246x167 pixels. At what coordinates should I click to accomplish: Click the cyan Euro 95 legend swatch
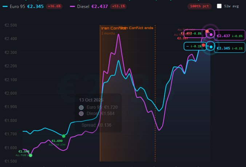(5, 7)
